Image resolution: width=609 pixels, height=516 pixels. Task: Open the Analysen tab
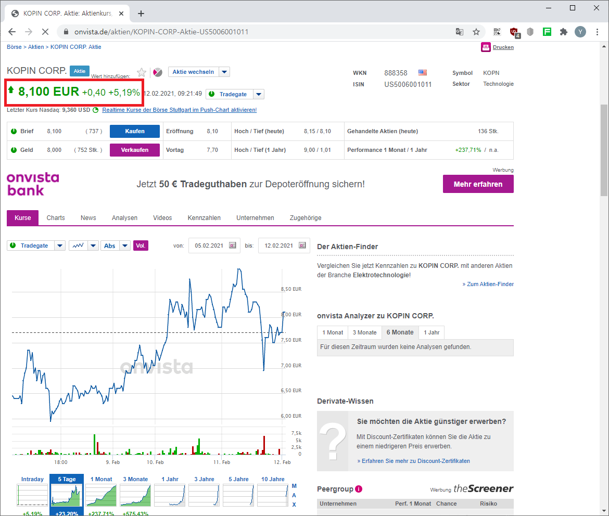coord(125,218)
